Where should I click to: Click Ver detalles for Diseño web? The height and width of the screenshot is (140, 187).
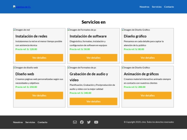coord(39,95)
